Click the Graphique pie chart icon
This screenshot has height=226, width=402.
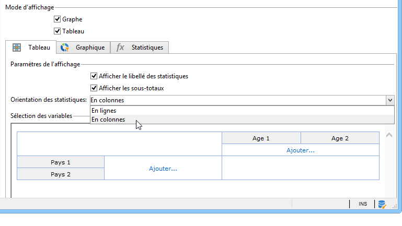pyautogui.click(x=65, y=47)
